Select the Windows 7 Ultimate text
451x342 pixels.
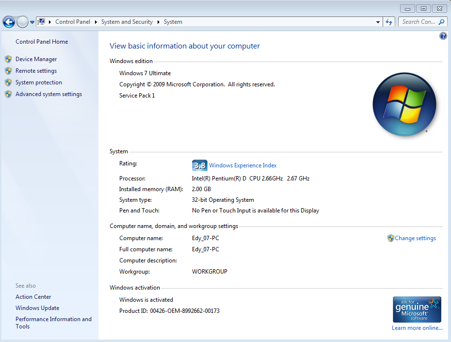pyautogui.click(x=145, y=73)
